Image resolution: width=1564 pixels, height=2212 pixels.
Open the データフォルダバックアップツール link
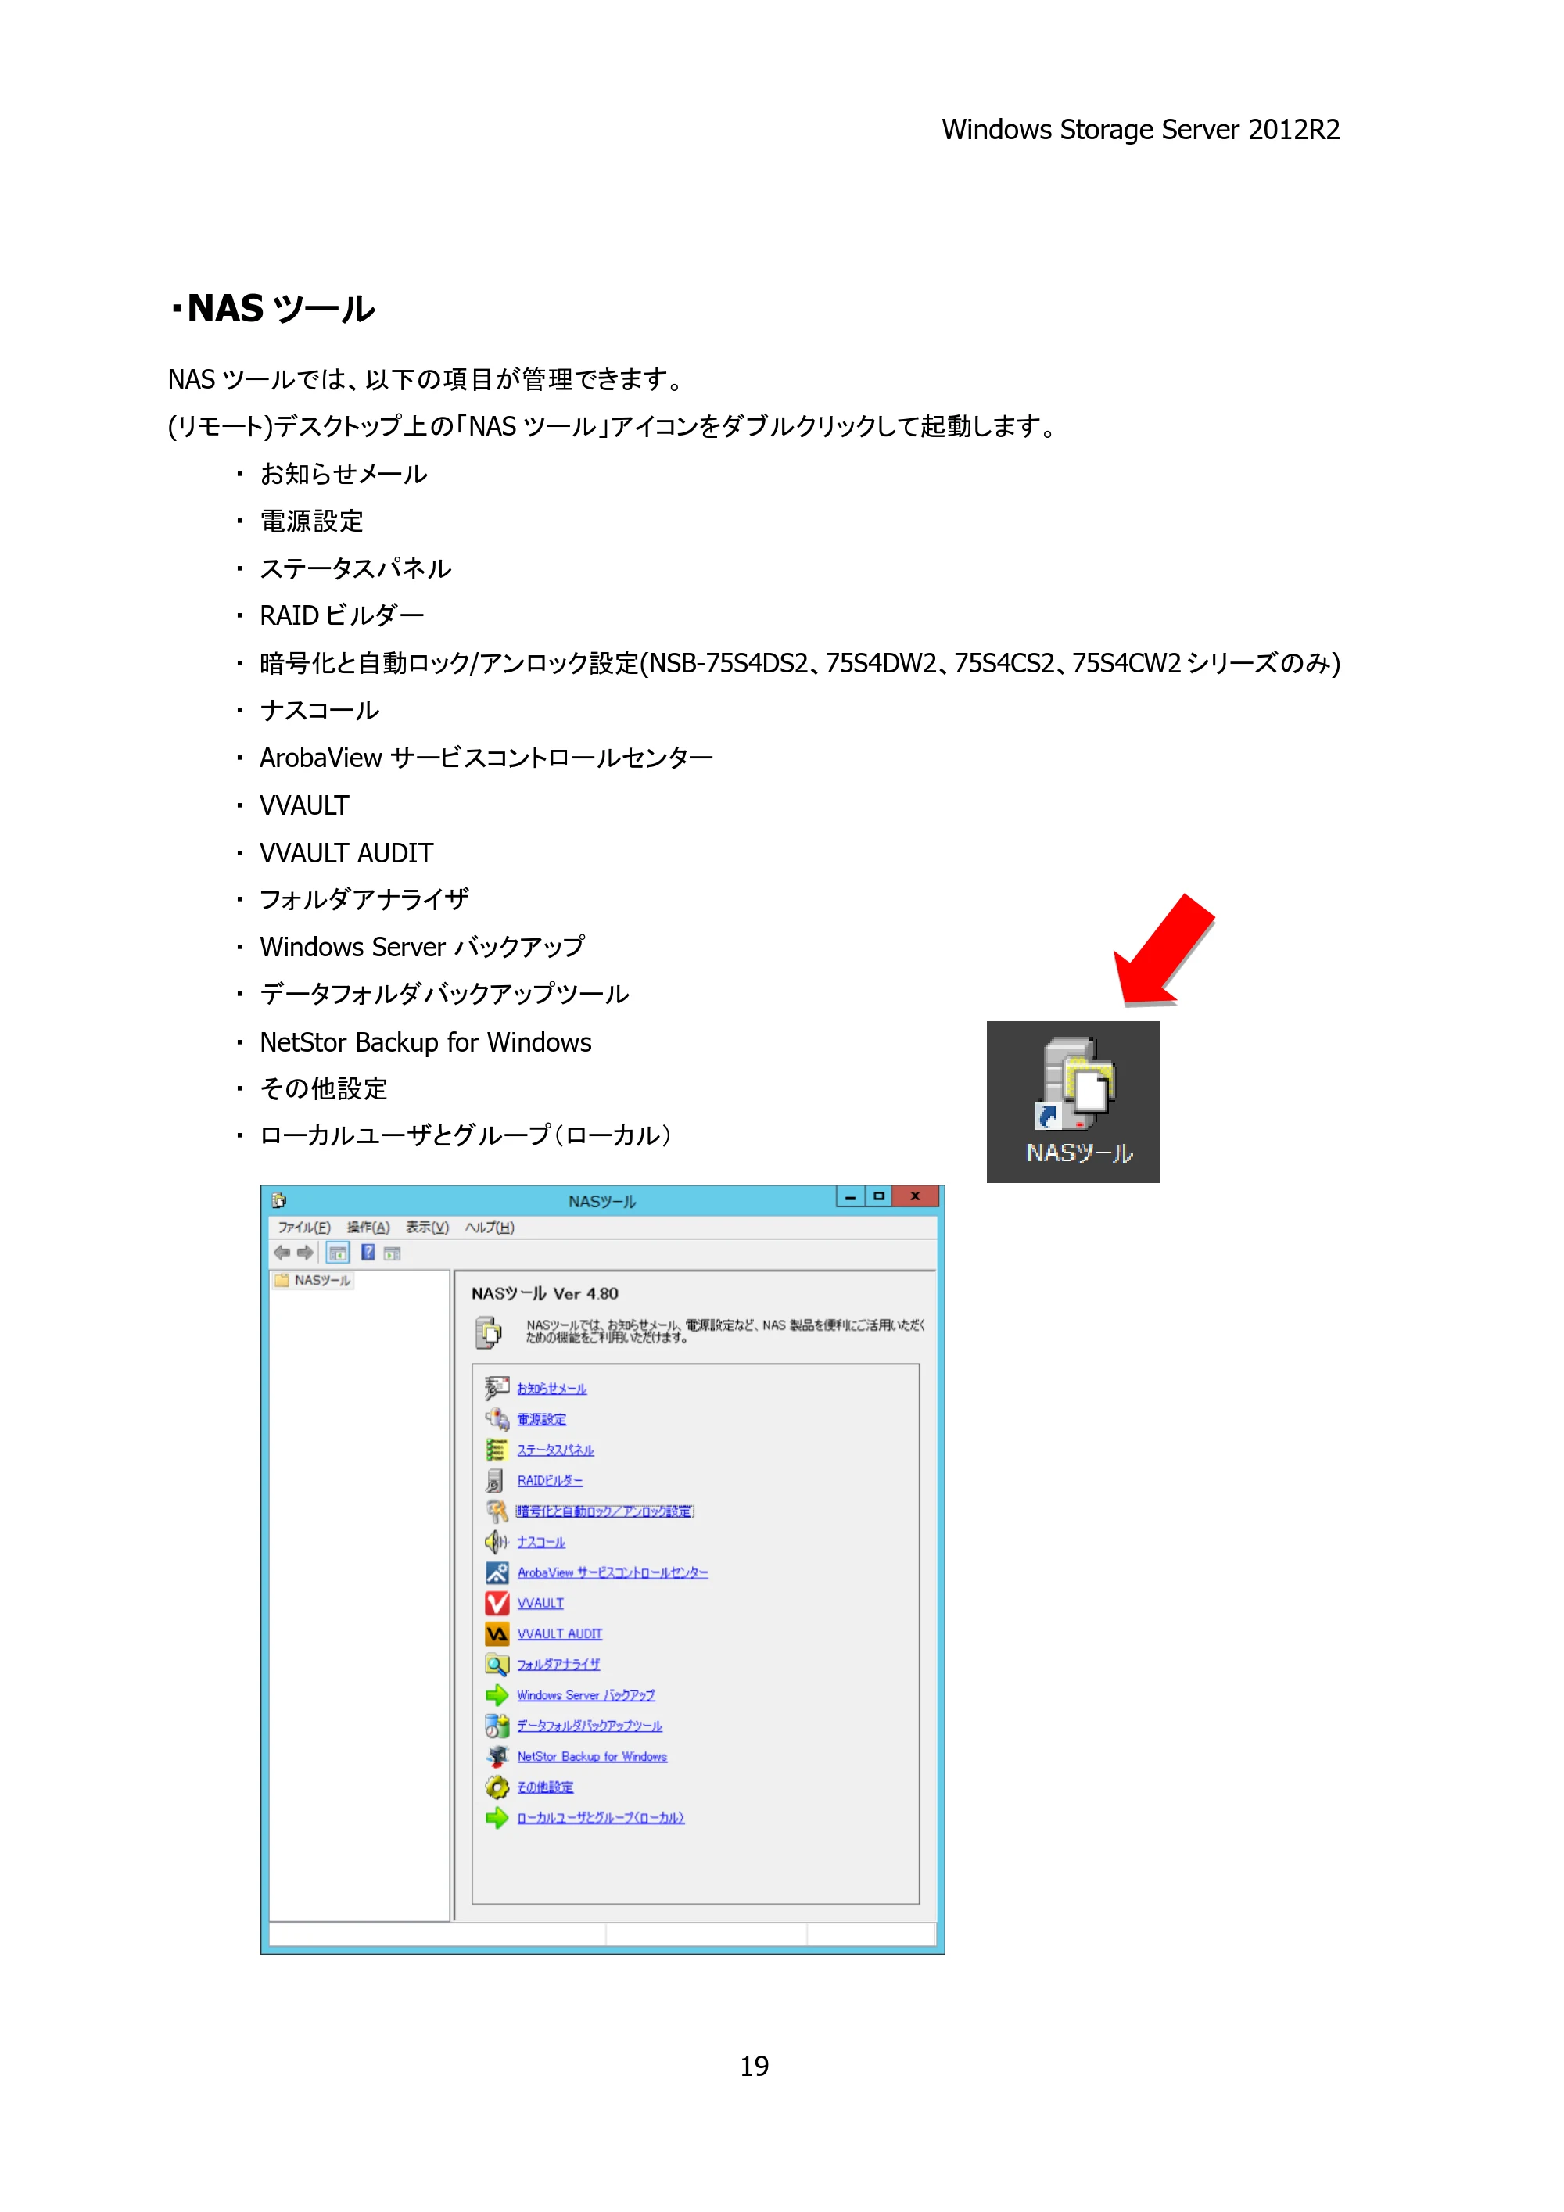(x=589, y=1726)
